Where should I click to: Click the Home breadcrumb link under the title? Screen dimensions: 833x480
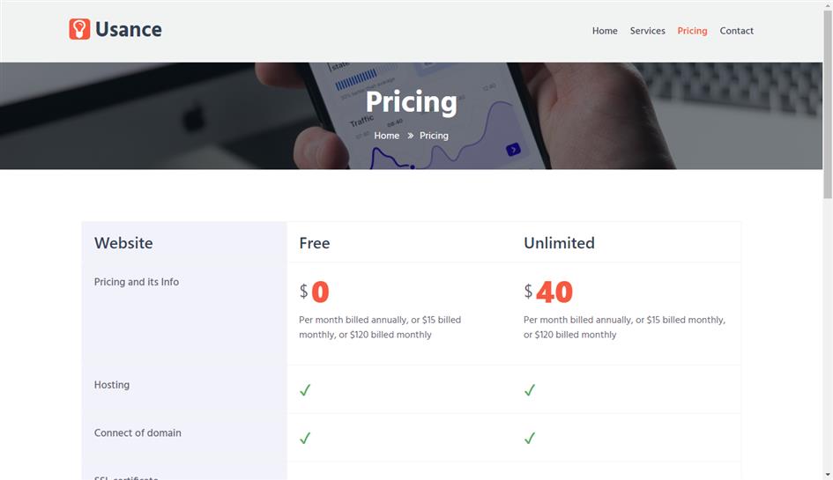tap(386, 136)
